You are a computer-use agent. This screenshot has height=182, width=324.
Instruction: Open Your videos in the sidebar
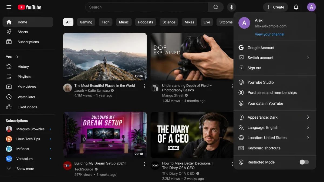pyautogui.click(x=28, y=87)
